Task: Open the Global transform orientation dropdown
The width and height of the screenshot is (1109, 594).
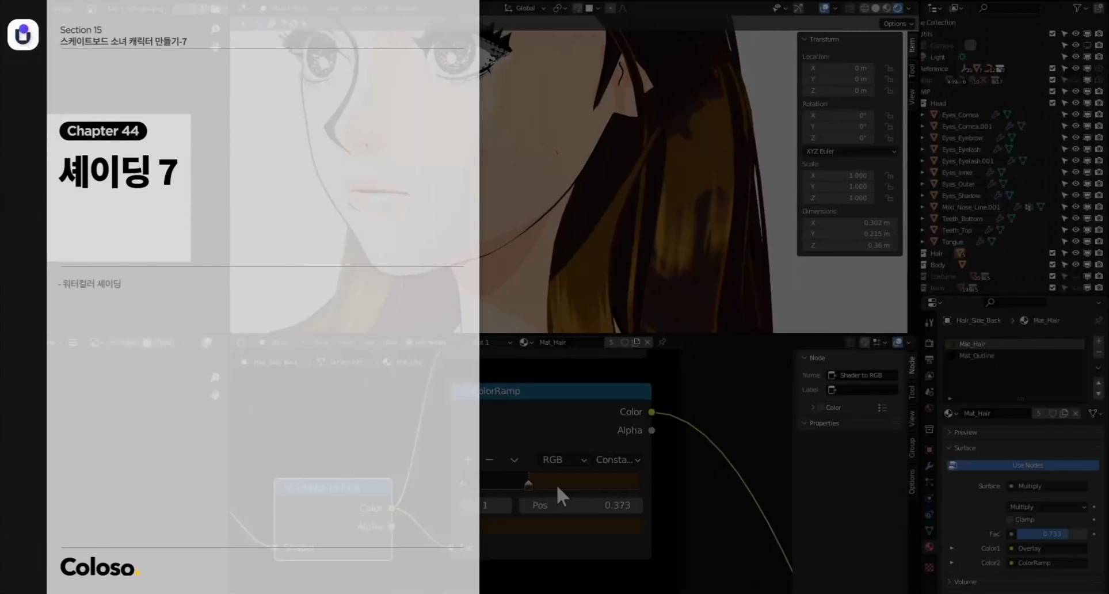Action: coord(525,8)
